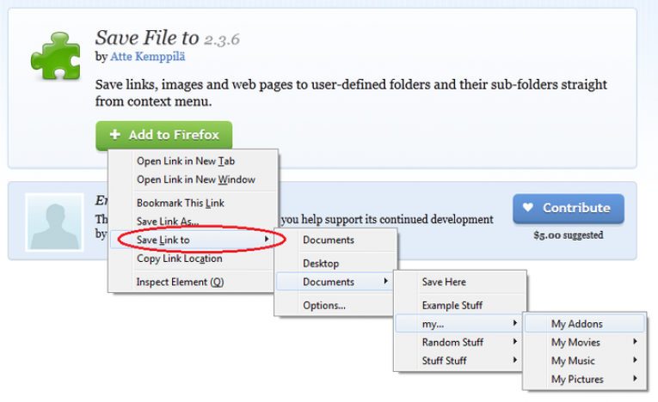The width and height of the screenshot is (658, 402).
Task: Open the Save Link to submenu
Action: click(192, 240)
